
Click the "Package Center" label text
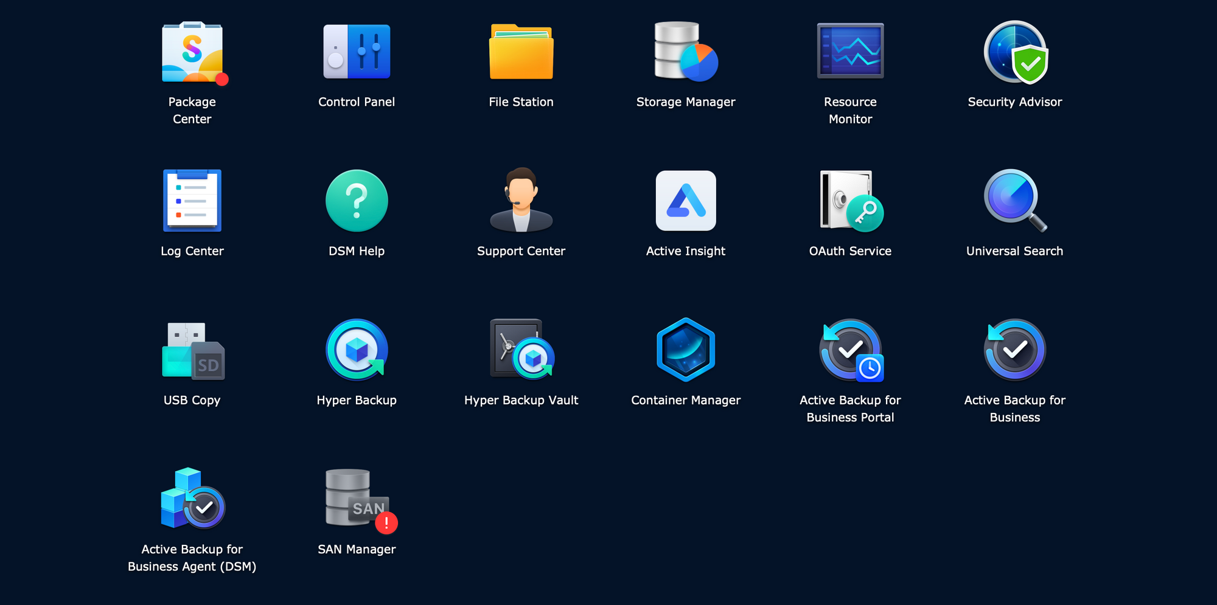click(192, 111)
